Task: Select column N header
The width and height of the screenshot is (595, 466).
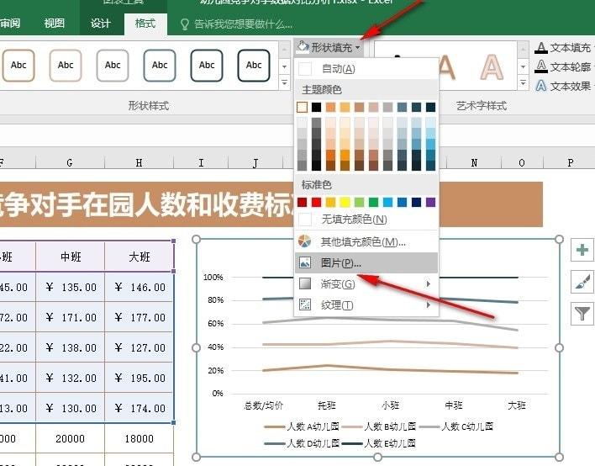Action: click(474, 162)
